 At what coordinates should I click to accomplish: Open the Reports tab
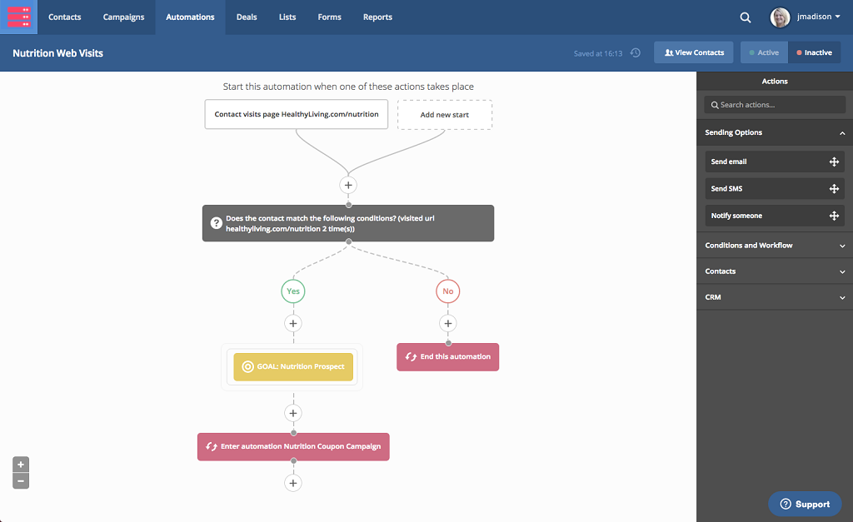tap(377, 17)
